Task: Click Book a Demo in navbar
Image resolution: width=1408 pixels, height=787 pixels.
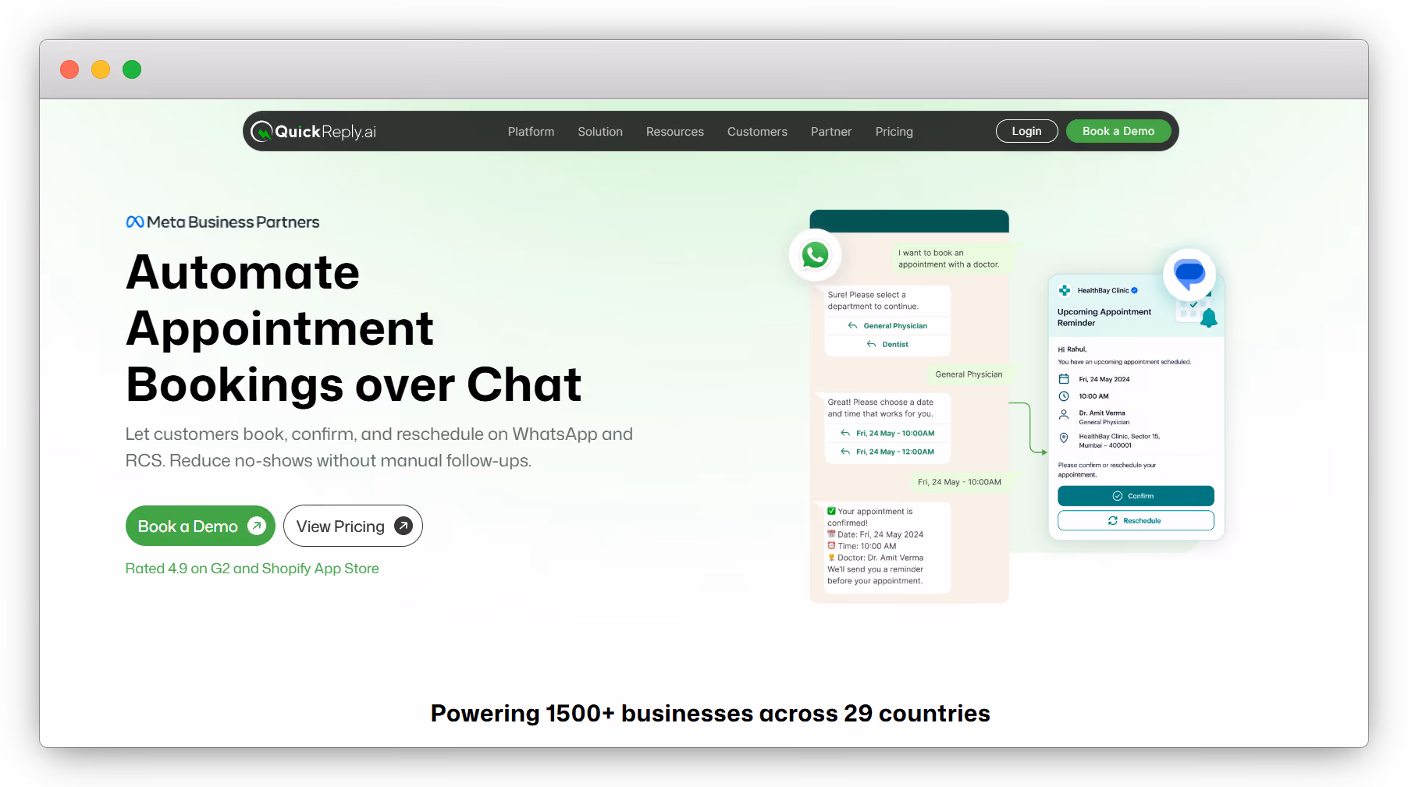Action: tap(1118, 131)
